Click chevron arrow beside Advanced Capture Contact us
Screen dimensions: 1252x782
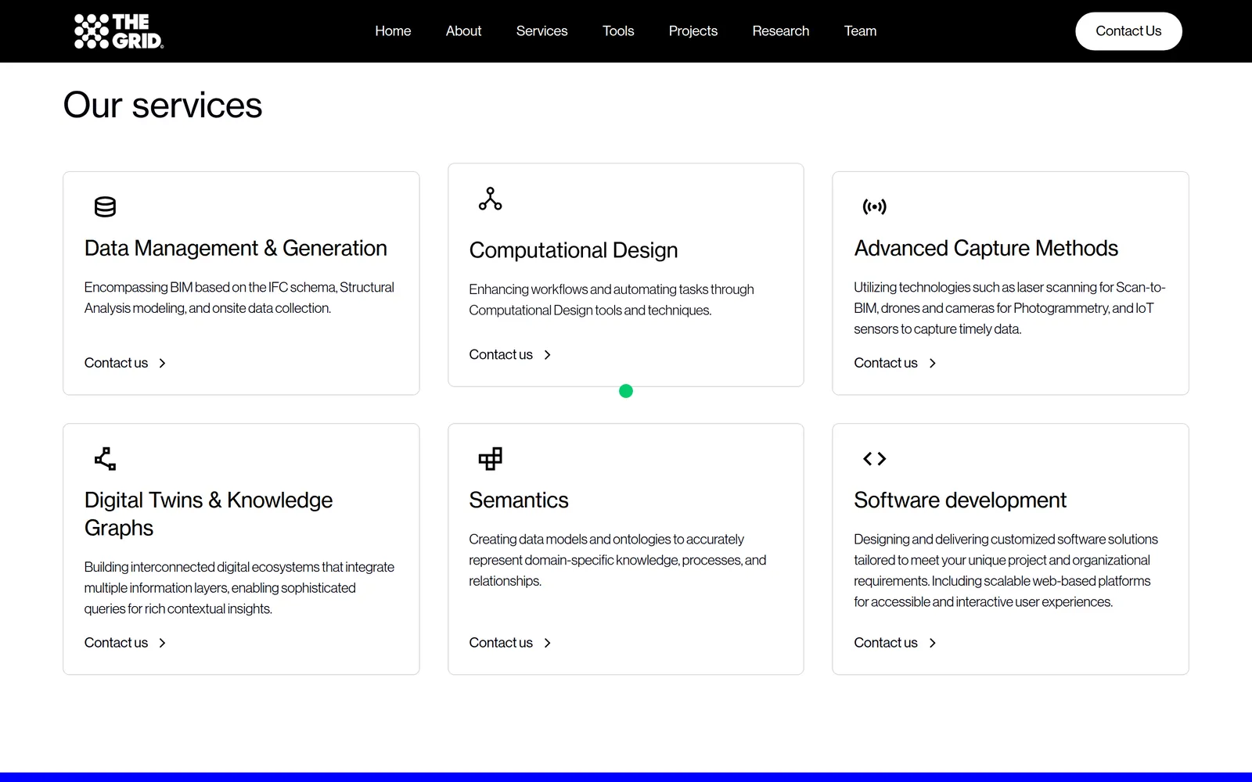pyautogui.click(x=932, y=363)
